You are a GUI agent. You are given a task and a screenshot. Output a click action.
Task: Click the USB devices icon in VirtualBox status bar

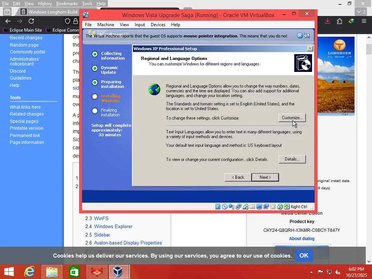246,207
